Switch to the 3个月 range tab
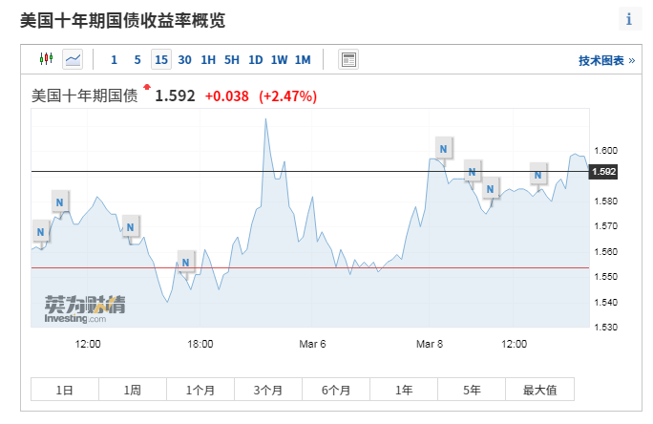Screen dimensions: 653x424 [x=268, y=390]
